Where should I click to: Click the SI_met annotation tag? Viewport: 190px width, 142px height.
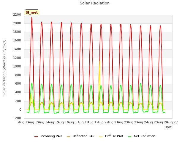click(x=32, y=12)
